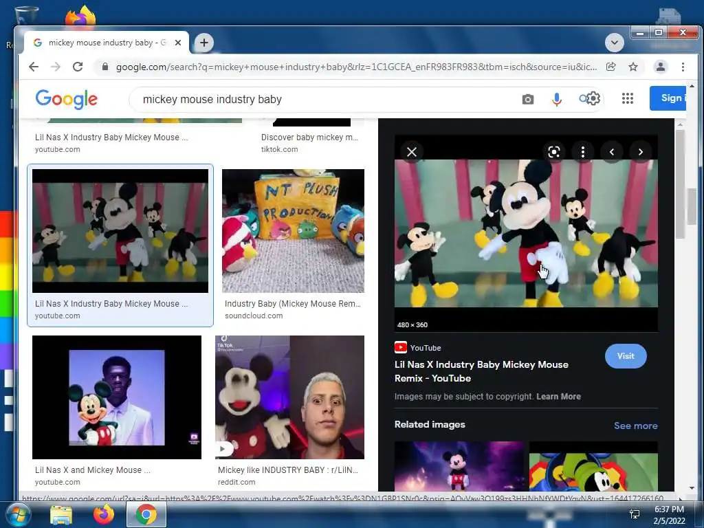The width and height of the screenshot is (704, 528).
Task: Start voice search with microphone
Action: tap(556, 99)
